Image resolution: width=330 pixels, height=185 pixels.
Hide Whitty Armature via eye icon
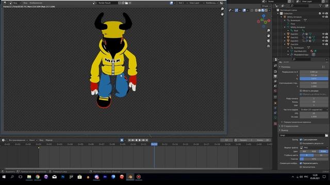point(323,17)
